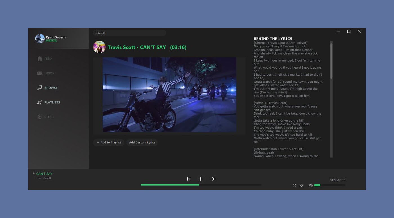The height and width of the screenshot is (218, 394).
Task: Click the [Verse 1: Travis Scott] lyric line
Action: coord(270,103)
